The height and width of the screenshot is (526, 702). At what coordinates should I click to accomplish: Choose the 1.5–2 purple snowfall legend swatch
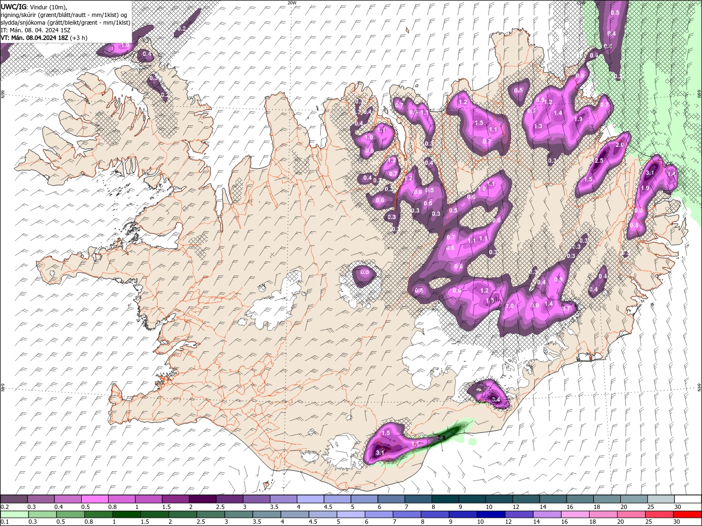click(175, 499)
